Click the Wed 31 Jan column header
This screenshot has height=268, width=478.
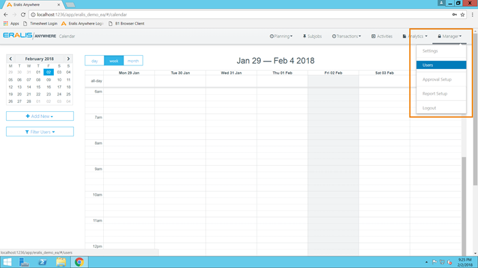(231, 73)
